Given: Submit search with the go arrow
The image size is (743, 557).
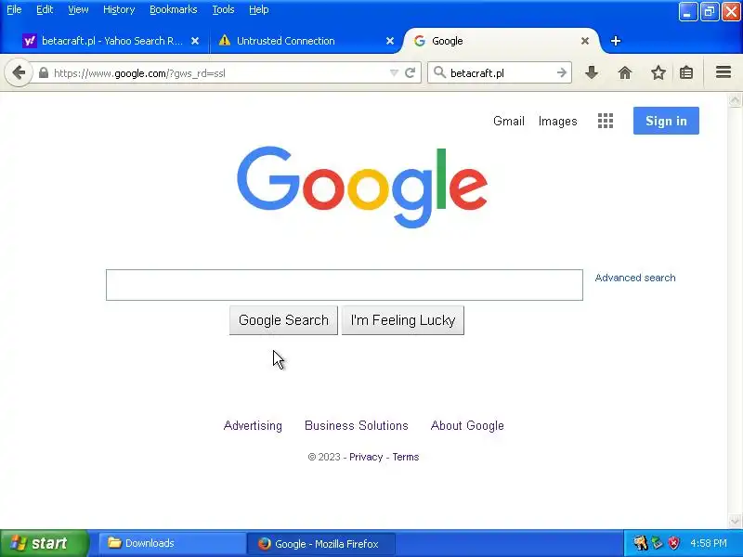Looking at the screenshot, I should pos(562,73).
